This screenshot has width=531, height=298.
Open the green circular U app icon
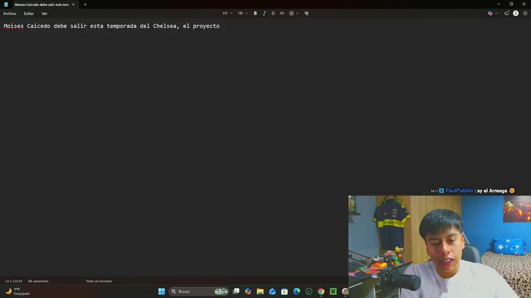click(309, 291)
